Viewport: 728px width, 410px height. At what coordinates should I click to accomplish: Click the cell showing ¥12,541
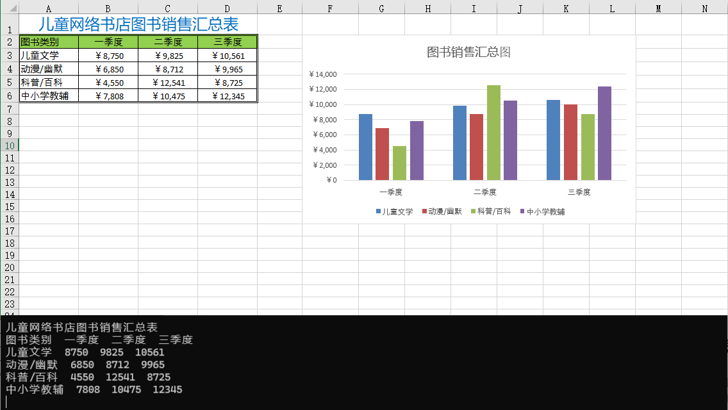(168, 83)
